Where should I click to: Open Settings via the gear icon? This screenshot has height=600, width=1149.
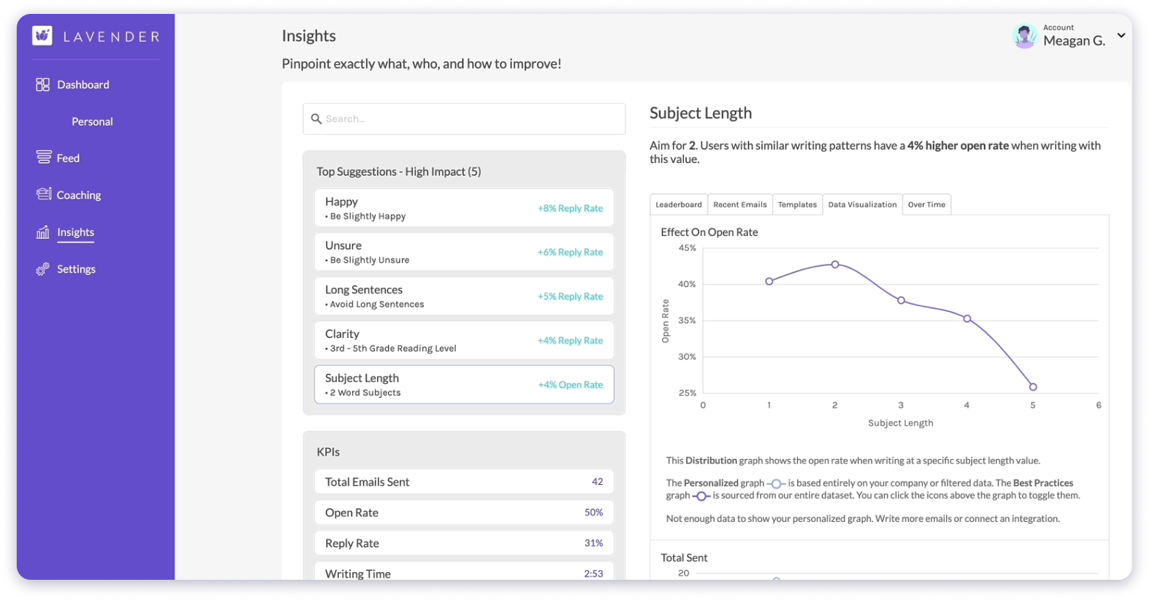[x=43, y=269]
